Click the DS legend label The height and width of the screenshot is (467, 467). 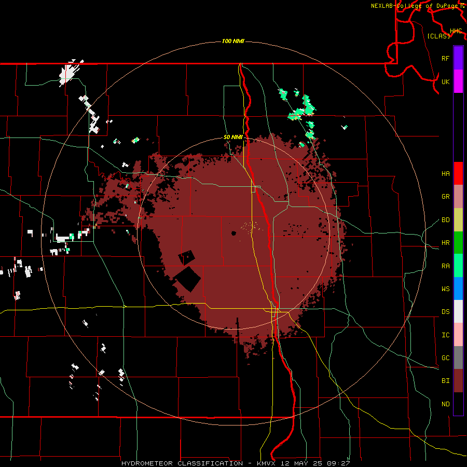(x=445, y=312)
